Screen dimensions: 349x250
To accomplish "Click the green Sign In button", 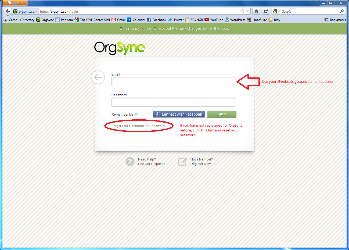I will point(222,114).
